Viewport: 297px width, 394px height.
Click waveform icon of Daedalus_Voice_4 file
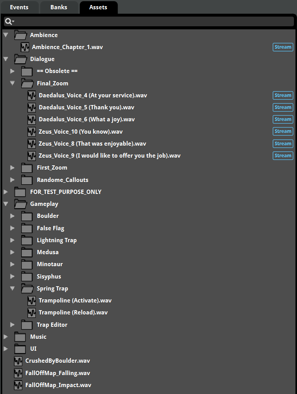click(x=32, y=95)
